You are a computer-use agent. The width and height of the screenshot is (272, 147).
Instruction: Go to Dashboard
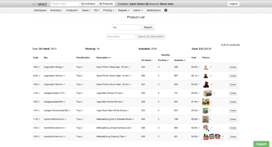40,10
